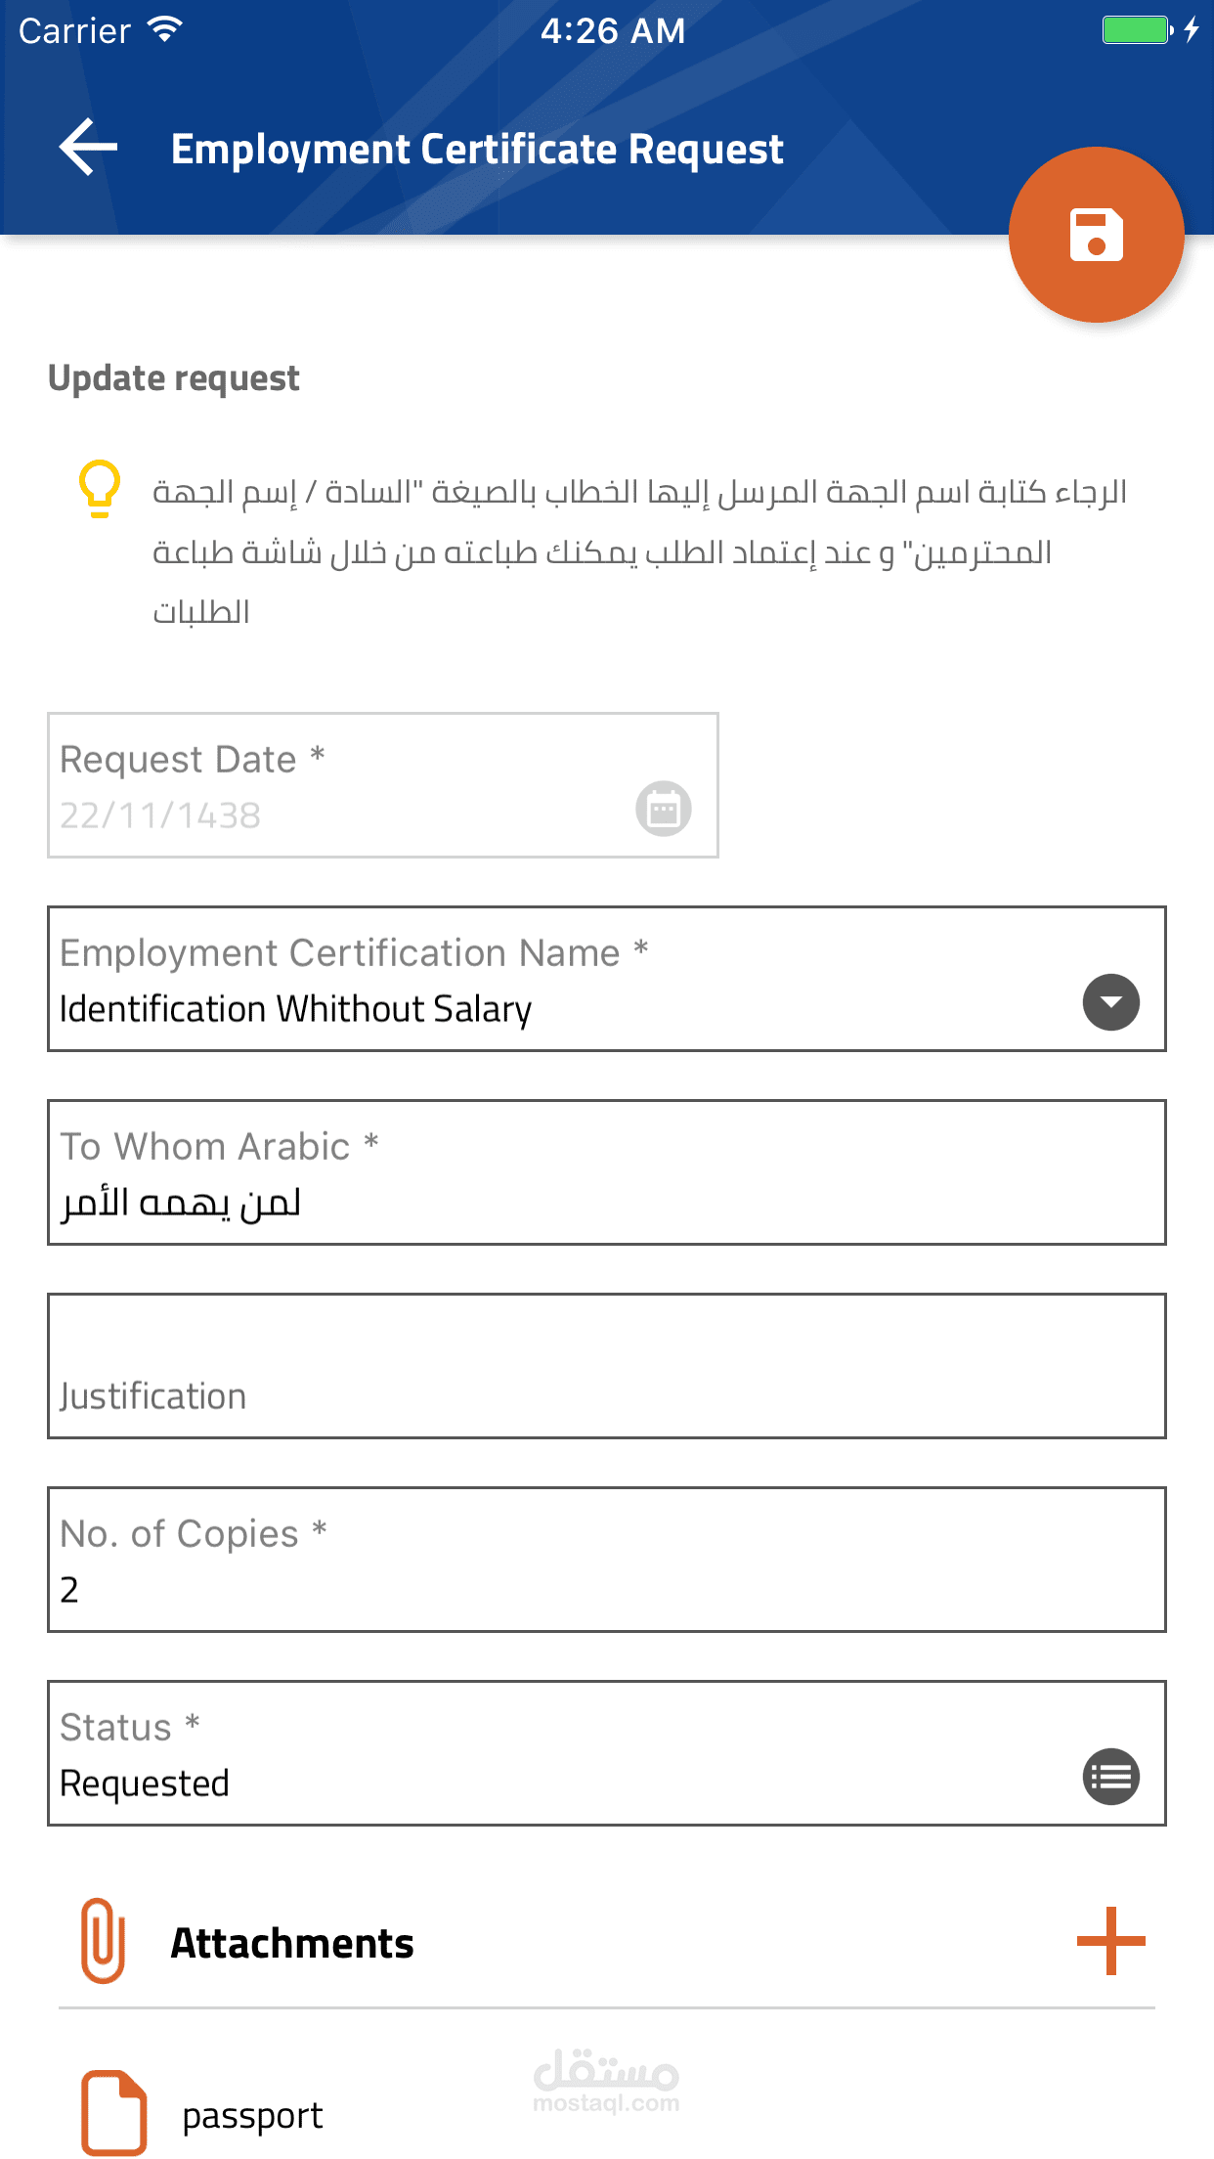Open the Request Date calendar icon
Image resolution: width=1214 pixels, height=2159 pixels.
pyautogui.click(x=664, y=809)
